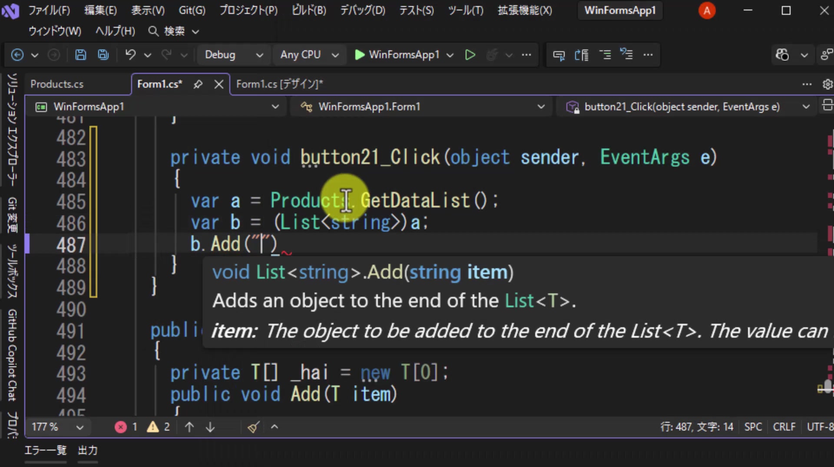The image size is (834, 467).
Task: Go to previous issue up arrow
Action: tap(189, 427)
